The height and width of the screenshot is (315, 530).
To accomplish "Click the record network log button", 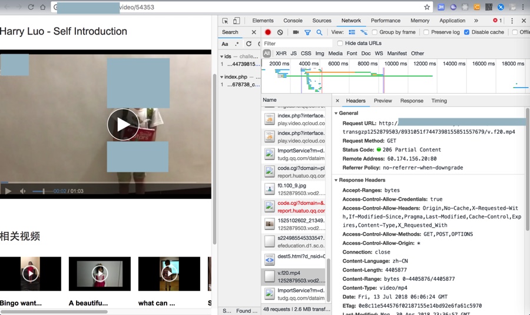I will pos(268,32).
